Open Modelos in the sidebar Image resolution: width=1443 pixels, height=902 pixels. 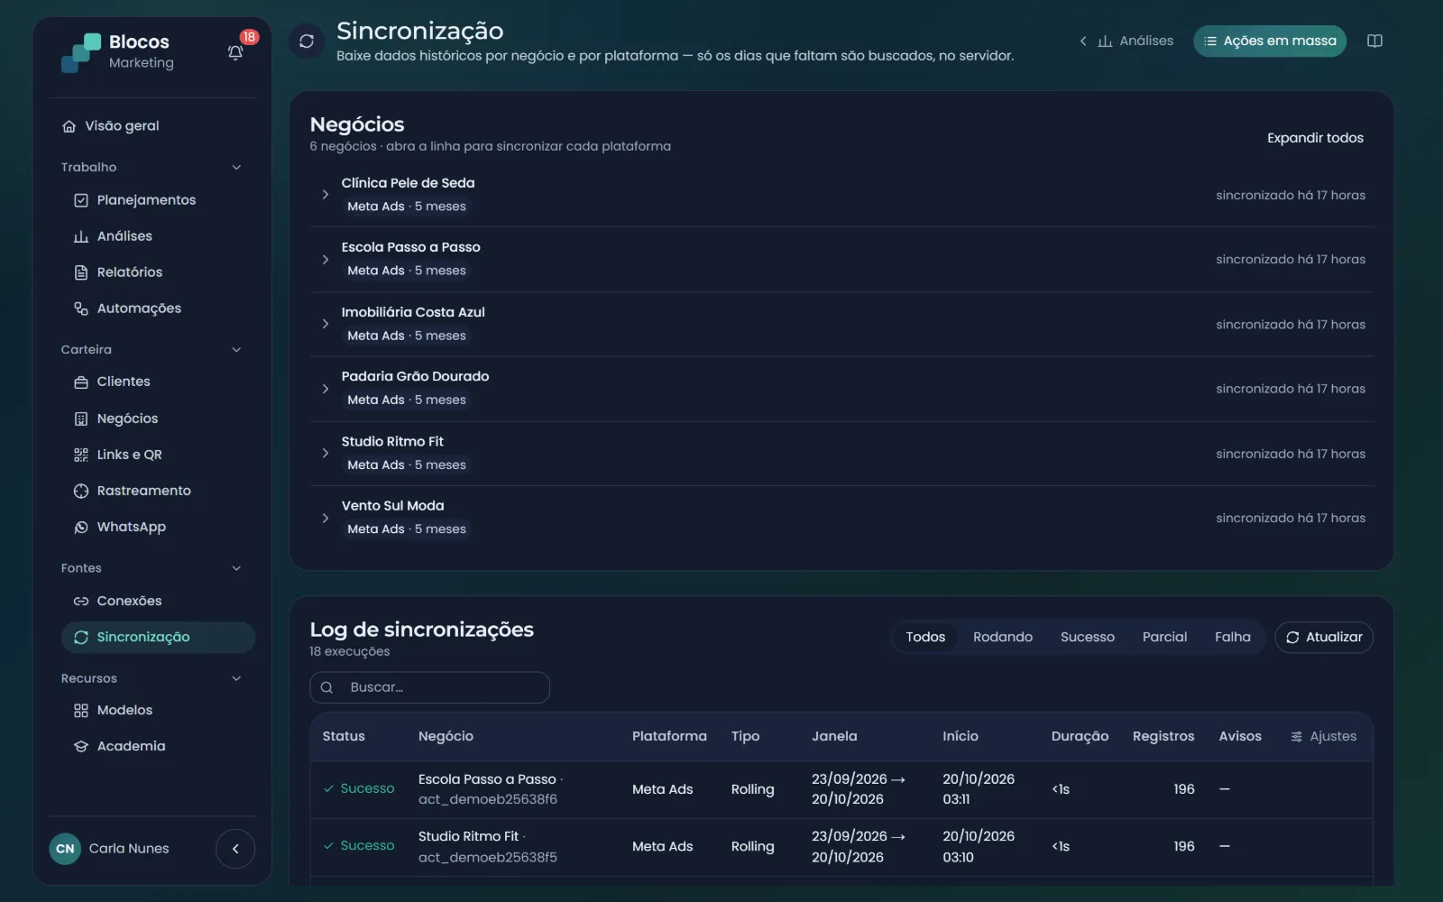point(158,710)
